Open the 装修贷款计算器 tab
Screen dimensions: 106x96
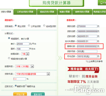[x=82, y=12]
